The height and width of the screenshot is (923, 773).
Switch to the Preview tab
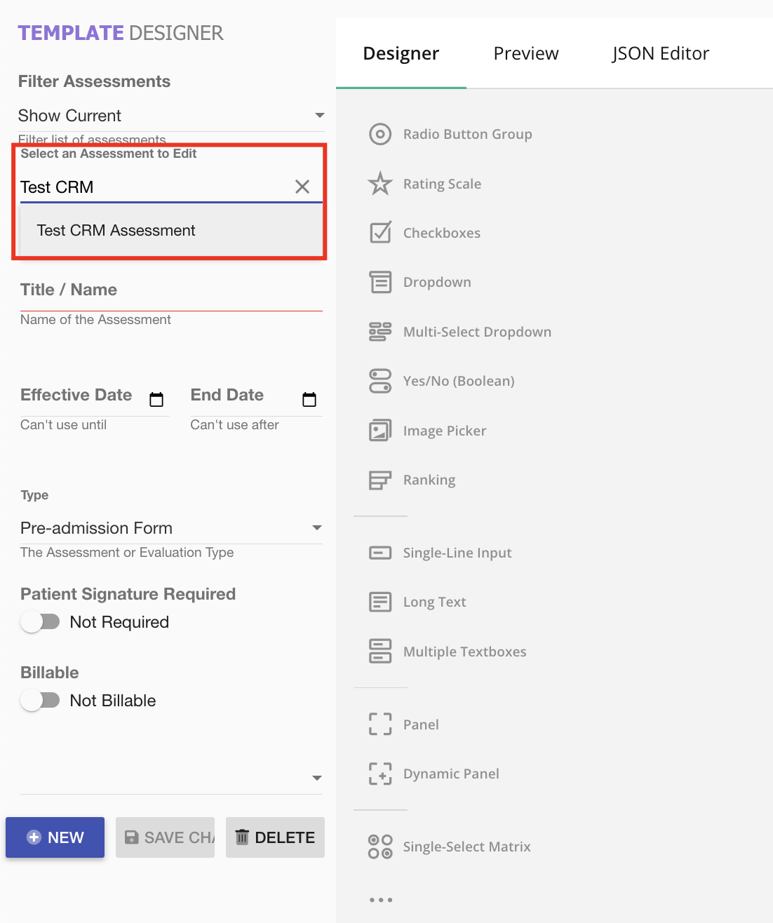click(526, 54)
